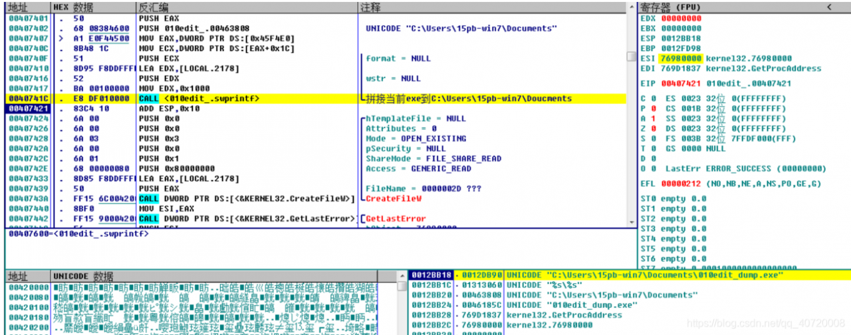Click instruction ADD ESP,0x10
Image resolution: width=851 pixels, height=335 pixels.
coord(168,108)
